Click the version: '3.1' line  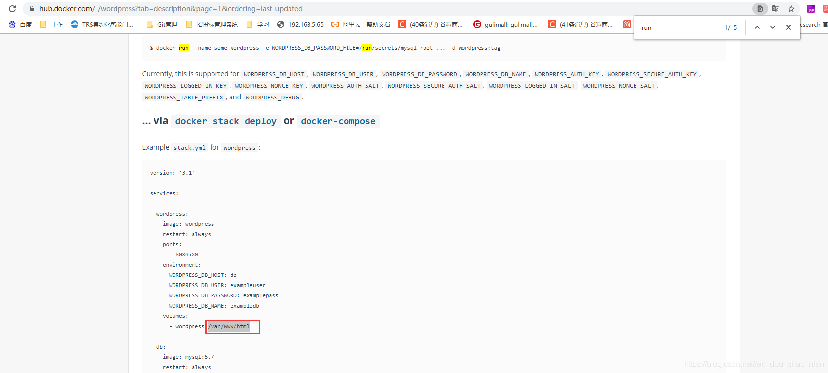click(172, 173)
